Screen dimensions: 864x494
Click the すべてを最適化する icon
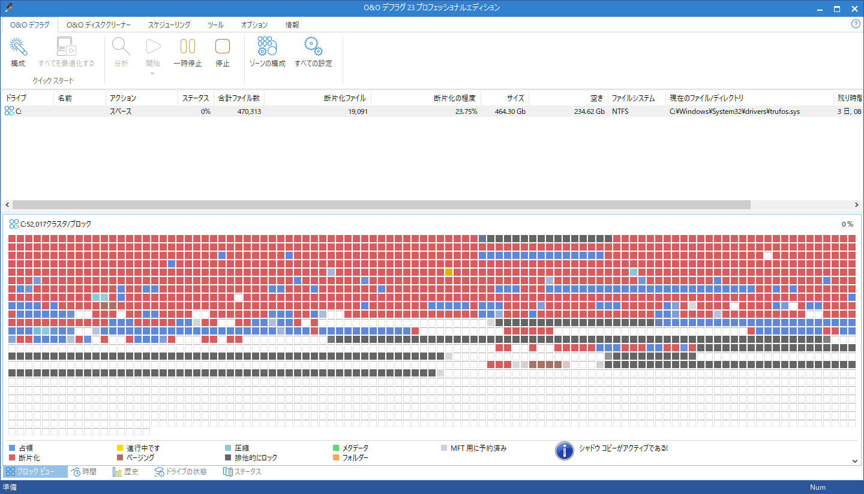pyautogui.click(x=66, y=47)
